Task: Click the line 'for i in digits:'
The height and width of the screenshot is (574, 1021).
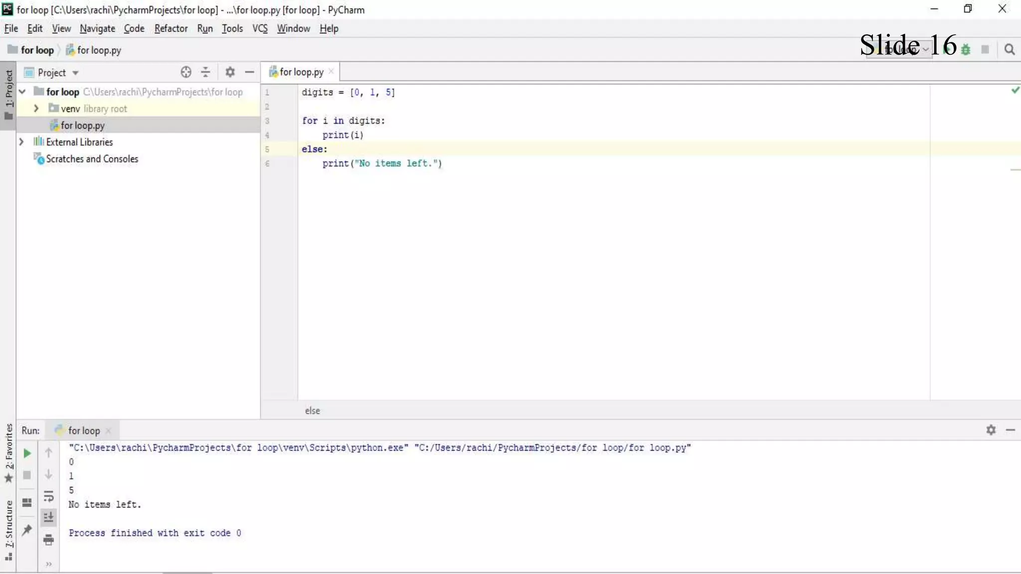Action: coord(343,121)
